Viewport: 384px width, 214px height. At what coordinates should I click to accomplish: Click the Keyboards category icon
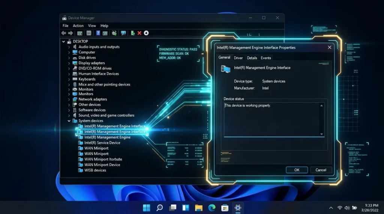coord(75,79)
